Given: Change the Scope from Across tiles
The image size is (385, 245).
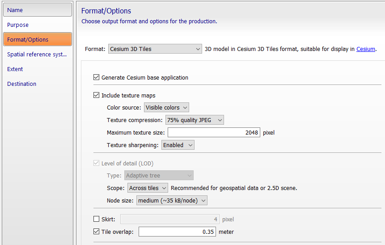Looking at the screenshot, I should click(148, 188).
